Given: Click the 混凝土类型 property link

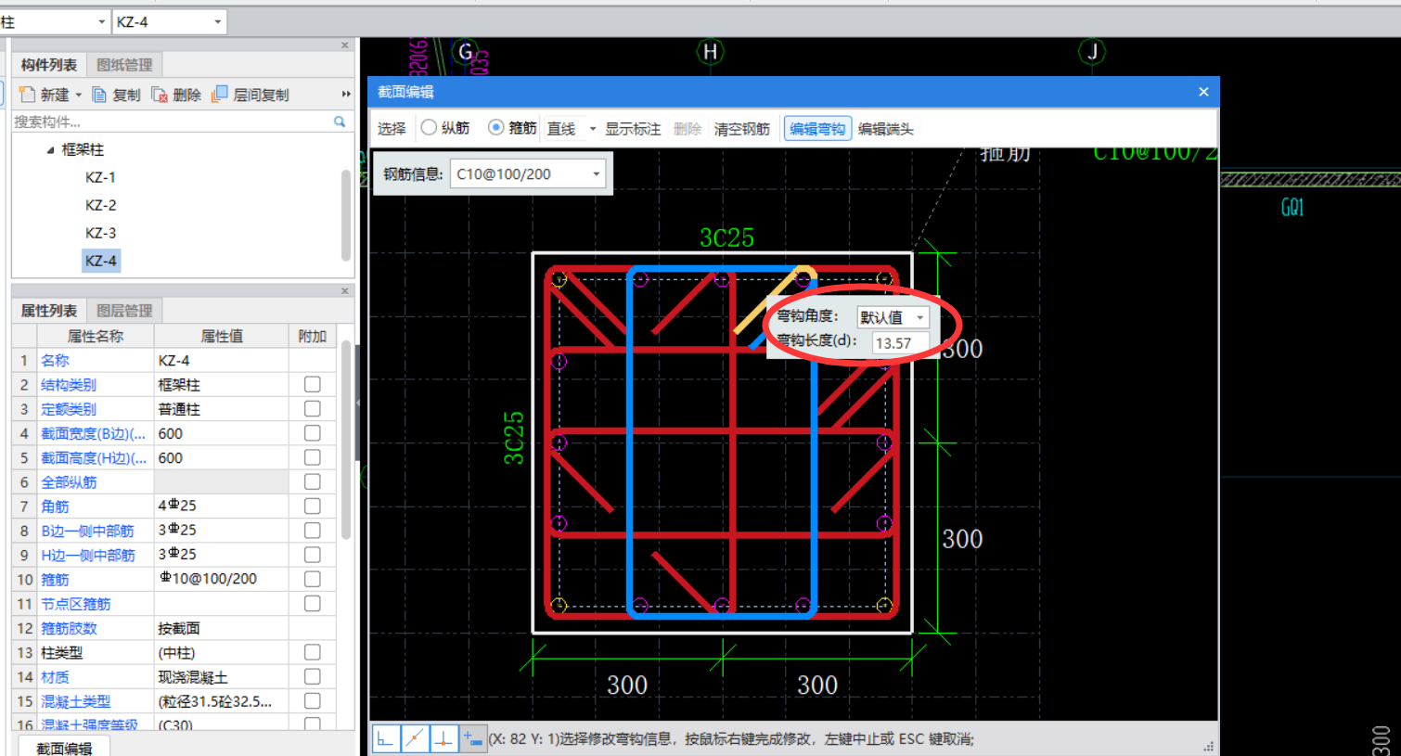Looking at the screenshot, I should [76, 701].
